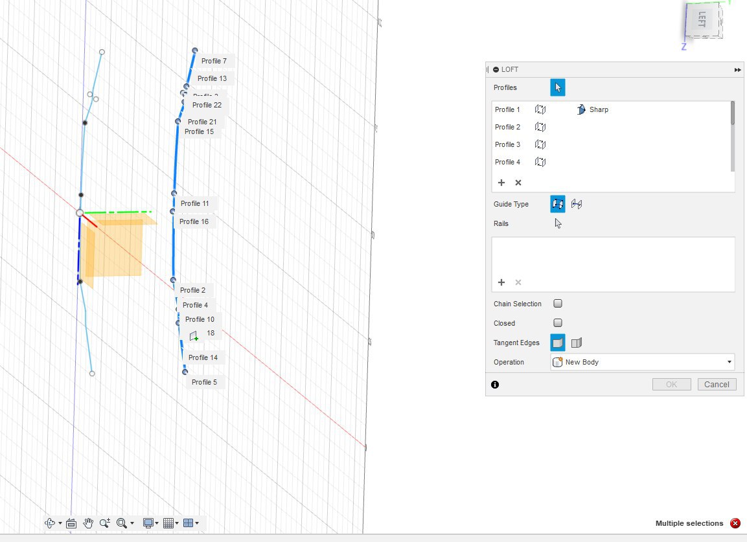Remove rail with the greyed X icon
747x542 pixels.
tap(518, 282)
